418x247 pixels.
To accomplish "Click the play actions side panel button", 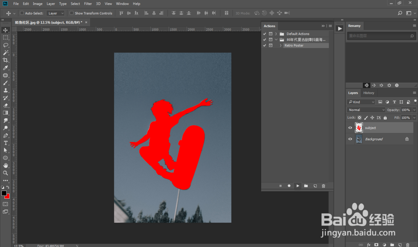I will pos(339,29).
